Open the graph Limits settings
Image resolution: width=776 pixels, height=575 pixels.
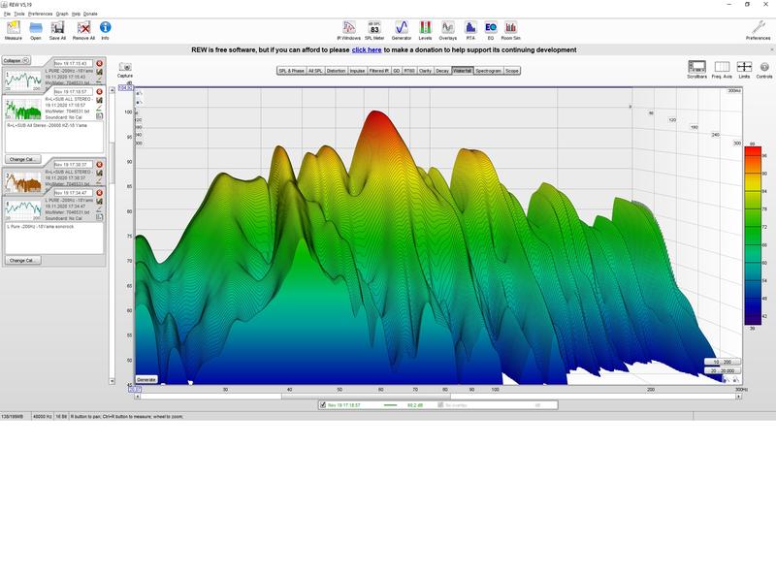point(744,69)
